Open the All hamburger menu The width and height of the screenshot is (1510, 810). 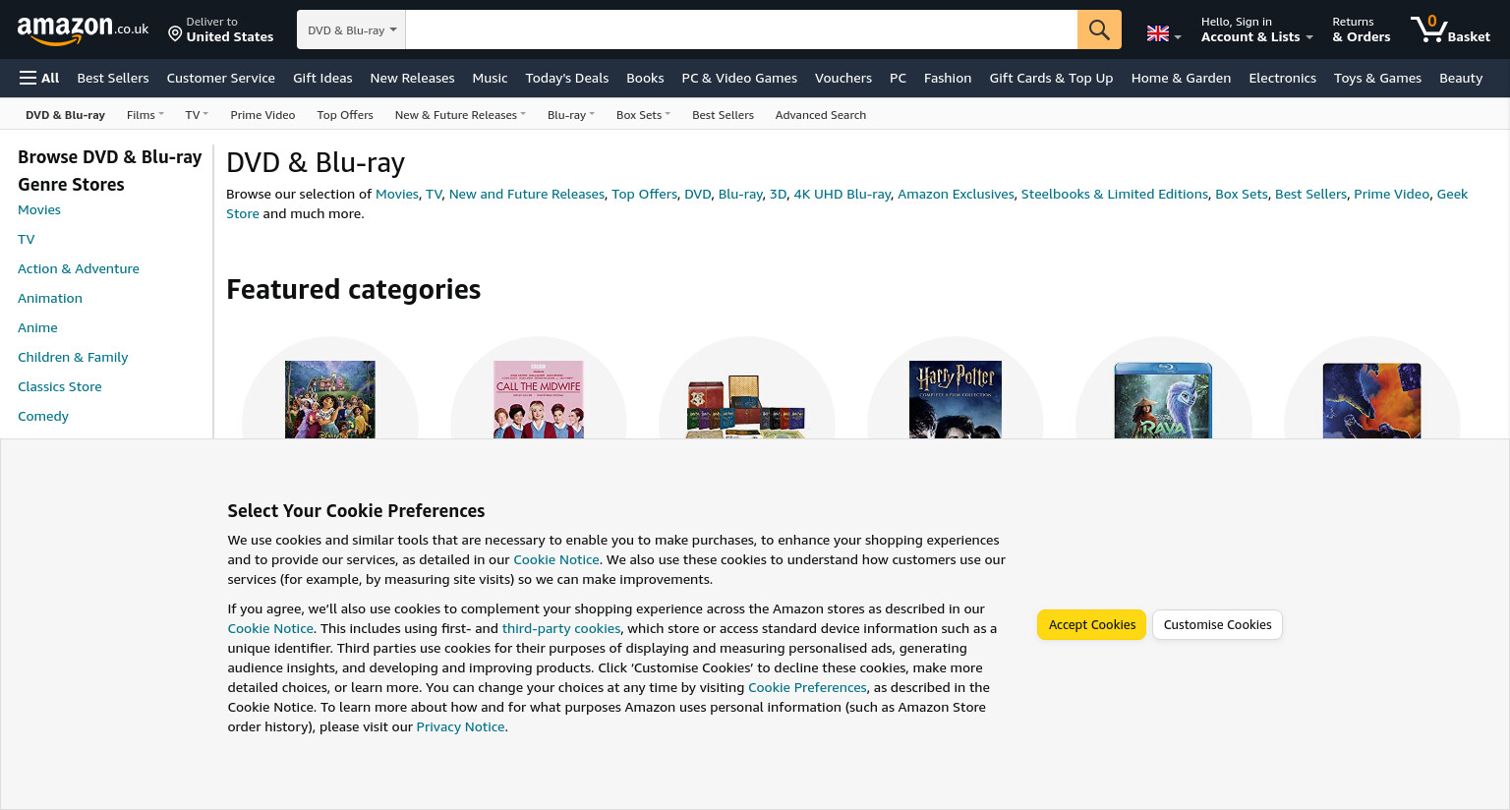39,78
